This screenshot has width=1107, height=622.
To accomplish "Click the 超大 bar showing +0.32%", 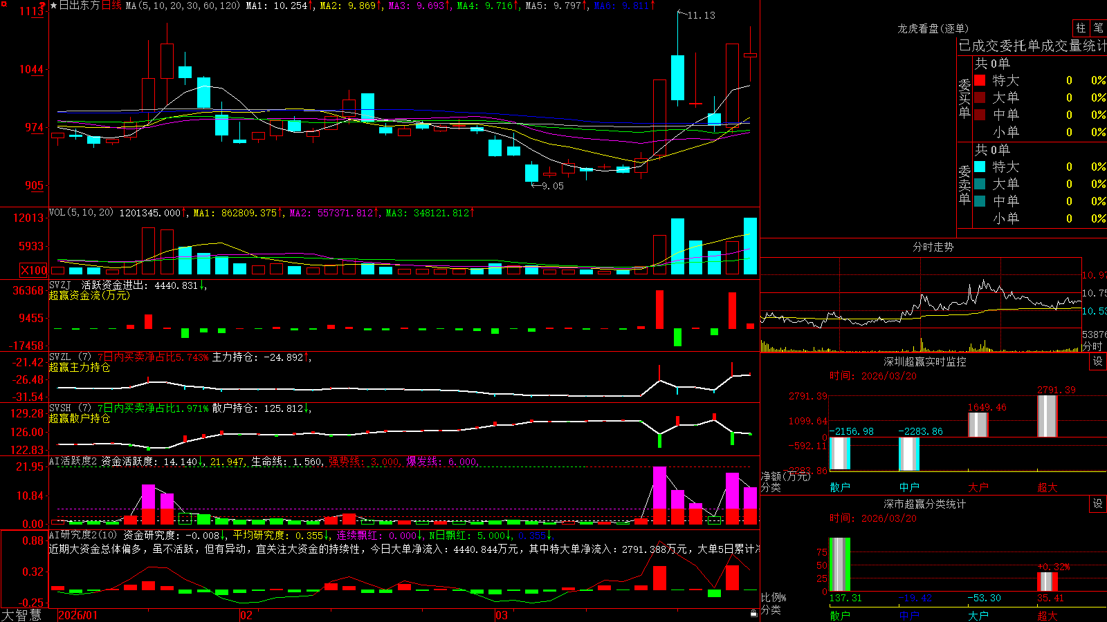I will [1047, 581].
